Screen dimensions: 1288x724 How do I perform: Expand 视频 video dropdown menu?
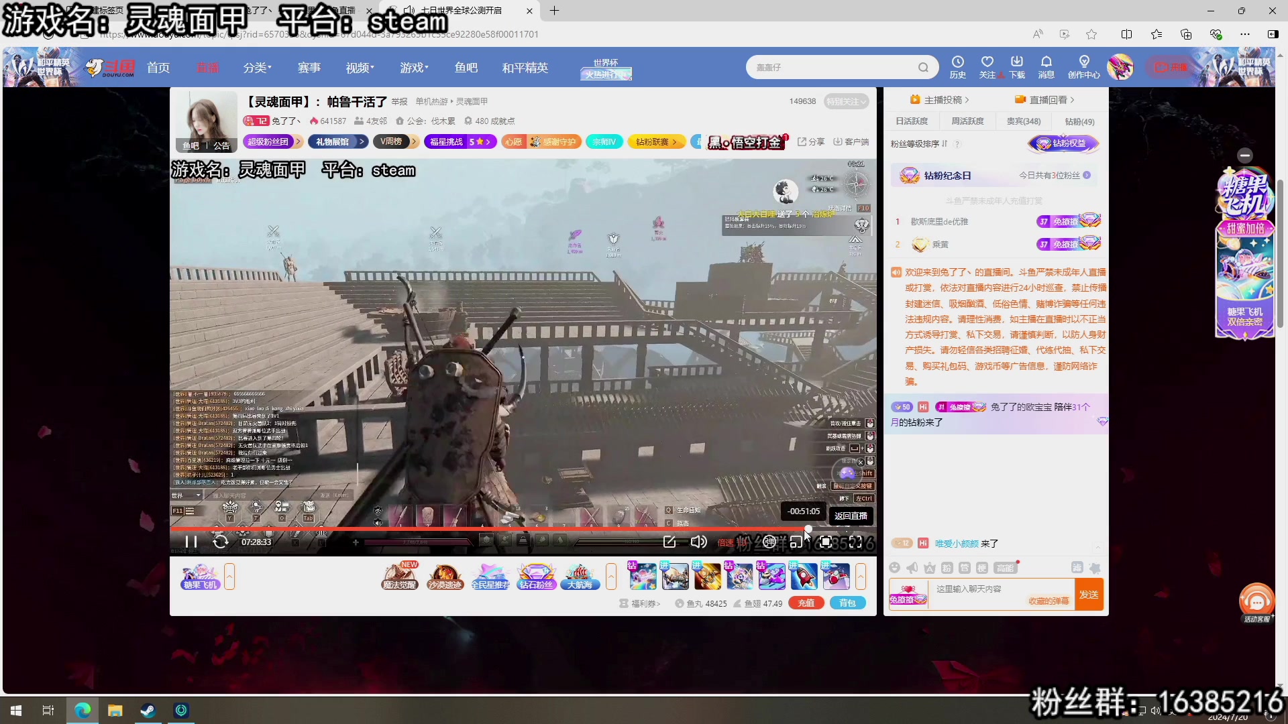(x=360, y=67)
